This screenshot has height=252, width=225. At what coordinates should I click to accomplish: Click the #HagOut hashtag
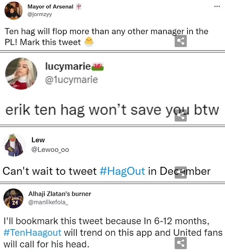click(x=122, y=171)
